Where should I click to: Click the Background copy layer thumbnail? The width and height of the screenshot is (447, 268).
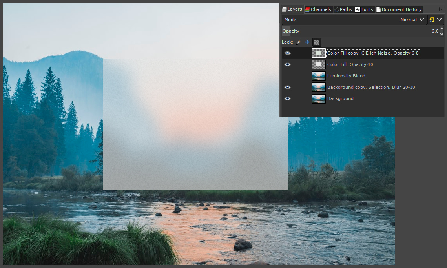coord(318,87)
